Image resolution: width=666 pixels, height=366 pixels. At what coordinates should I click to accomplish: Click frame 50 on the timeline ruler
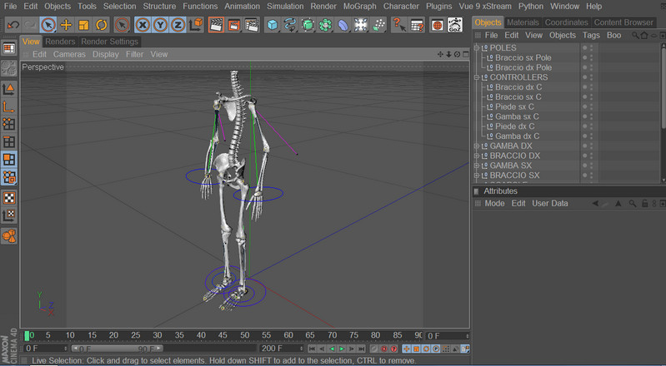coord(244,335)
